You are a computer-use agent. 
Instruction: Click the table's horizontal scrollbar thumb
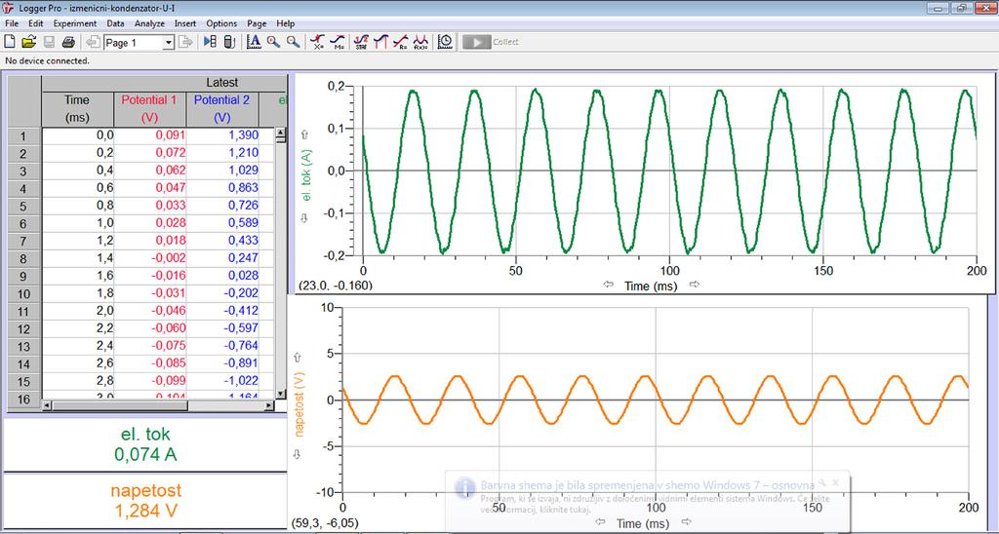point(120,404)
